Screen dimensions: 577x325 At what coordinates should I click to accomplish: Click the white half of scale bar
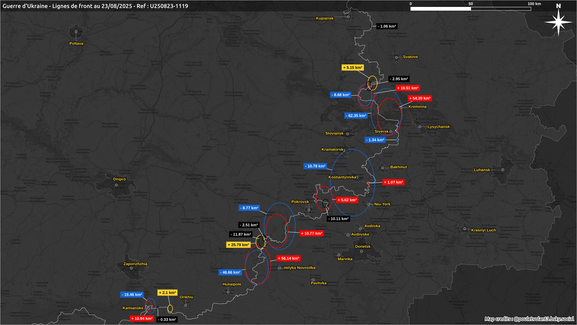point(441,9)
